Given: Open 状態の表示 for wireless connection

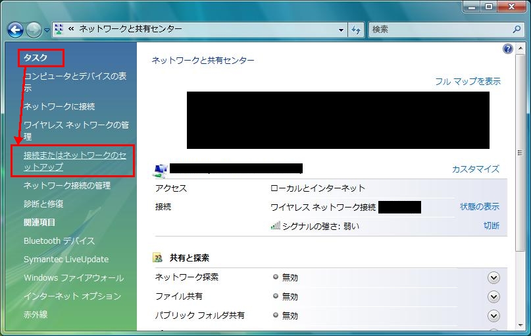Looking at the screenshot, I should pos(479,207).
